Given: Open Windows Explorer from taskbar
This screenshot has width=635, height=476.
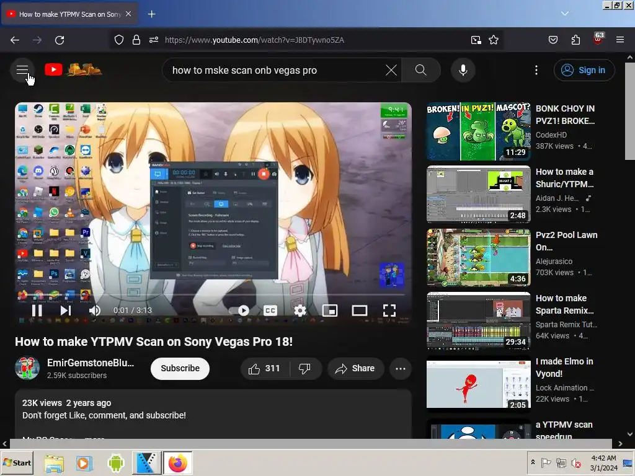Looking at the screenshot, I should click(54, 463).
